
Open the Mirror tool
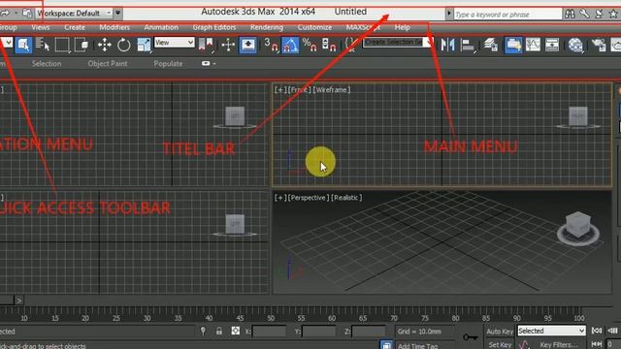point(448,45)
